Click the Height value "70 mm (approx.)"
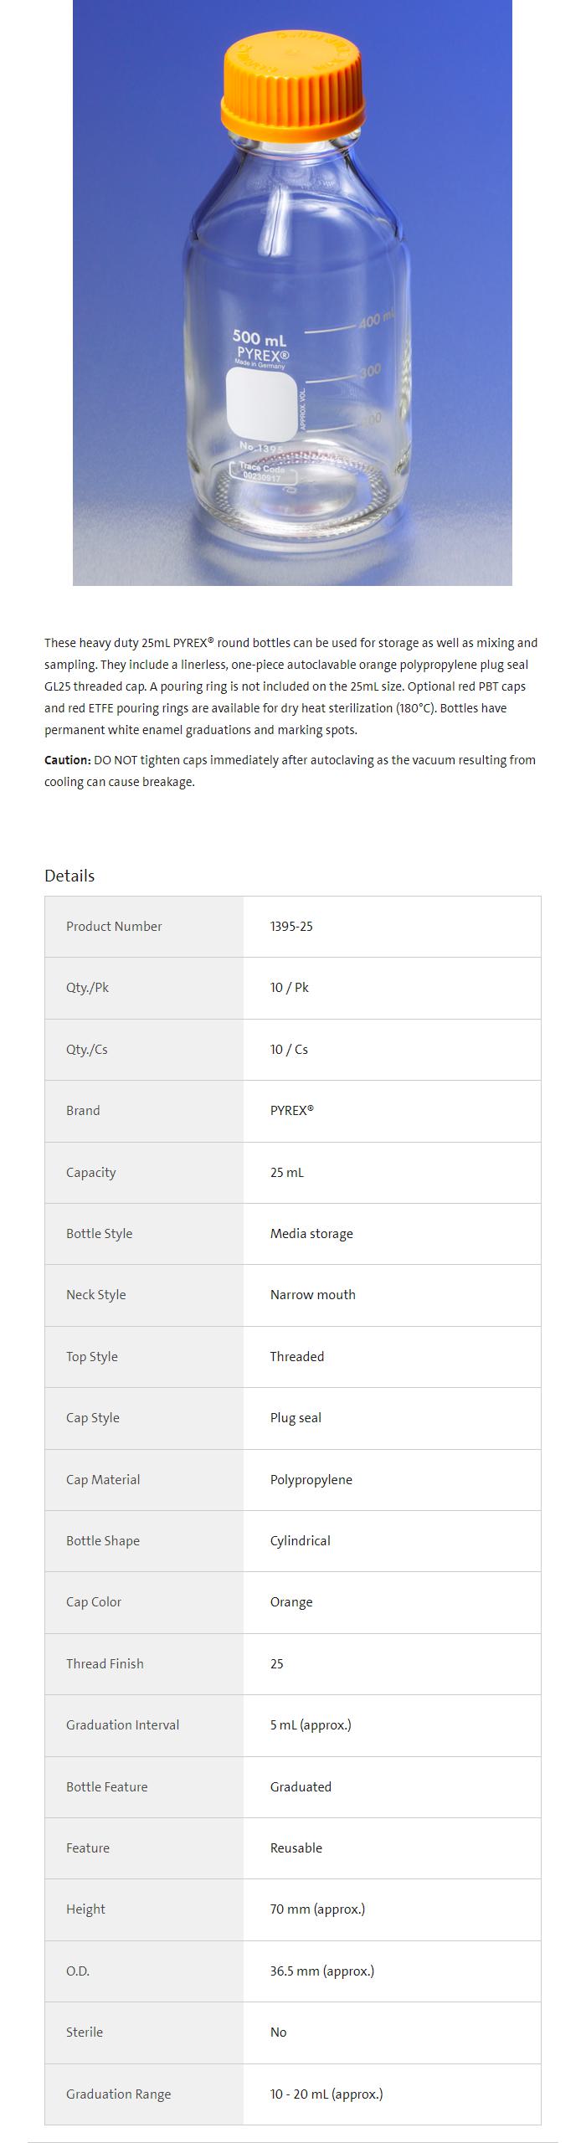586x2143 pixels. pos(317,1909)
